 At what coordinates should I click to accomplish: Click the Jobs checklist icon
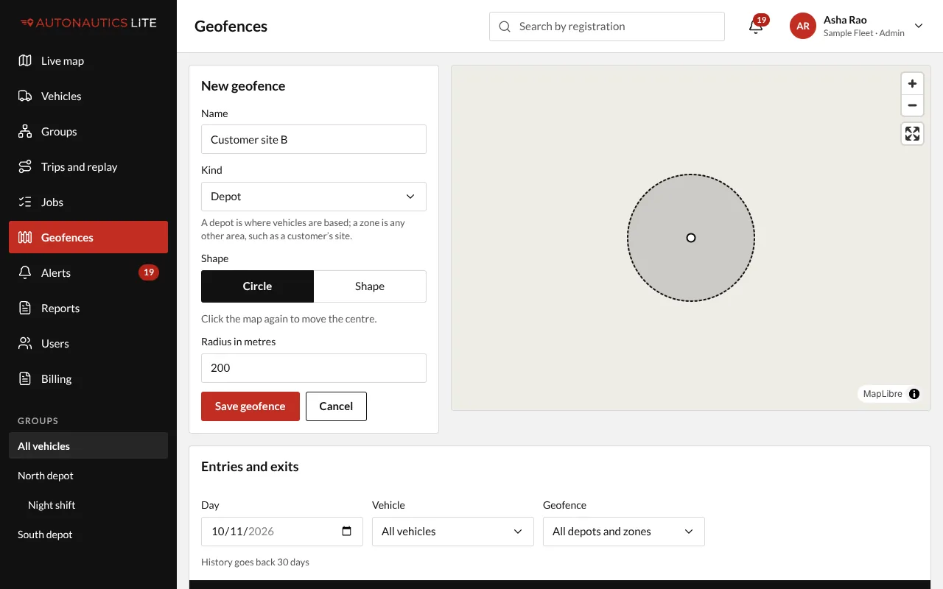[x=25, y=202]
